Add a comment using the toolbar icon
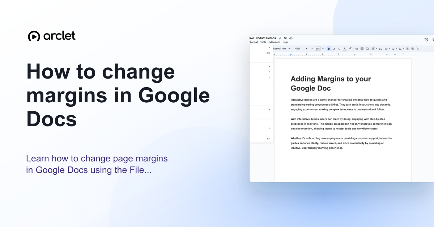Image resolution: width=434 pixels, height=227 pixels. (362, 49)
